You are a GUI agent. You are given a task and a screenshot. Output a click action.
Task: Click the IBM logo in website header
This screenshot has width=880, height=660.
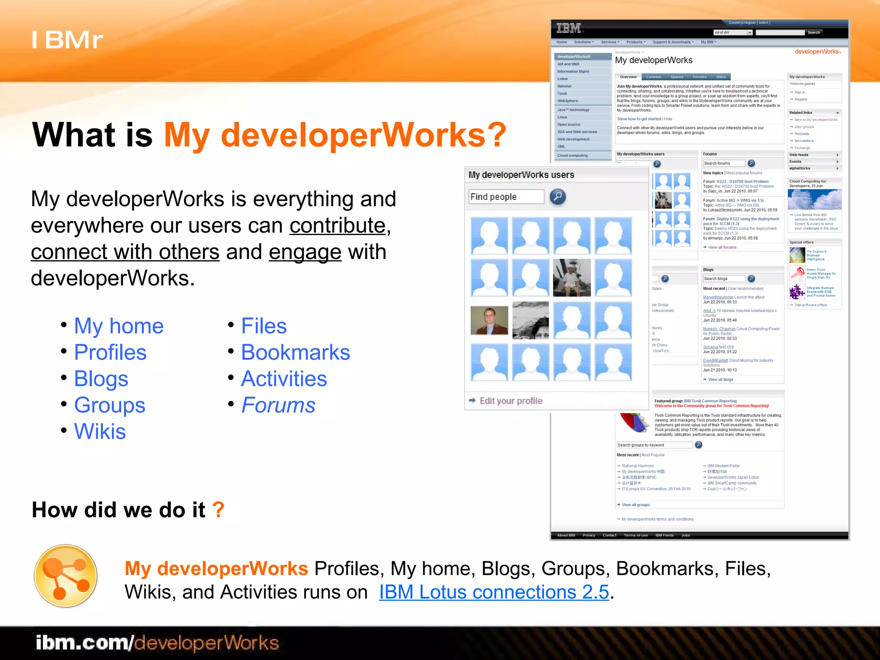tap(568, 28)
